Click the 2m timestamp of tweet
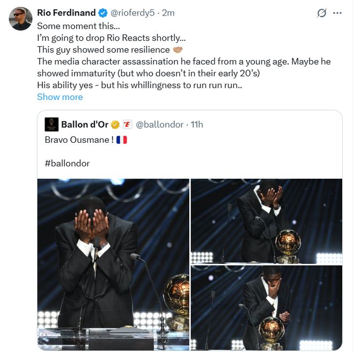 (168, 13)
